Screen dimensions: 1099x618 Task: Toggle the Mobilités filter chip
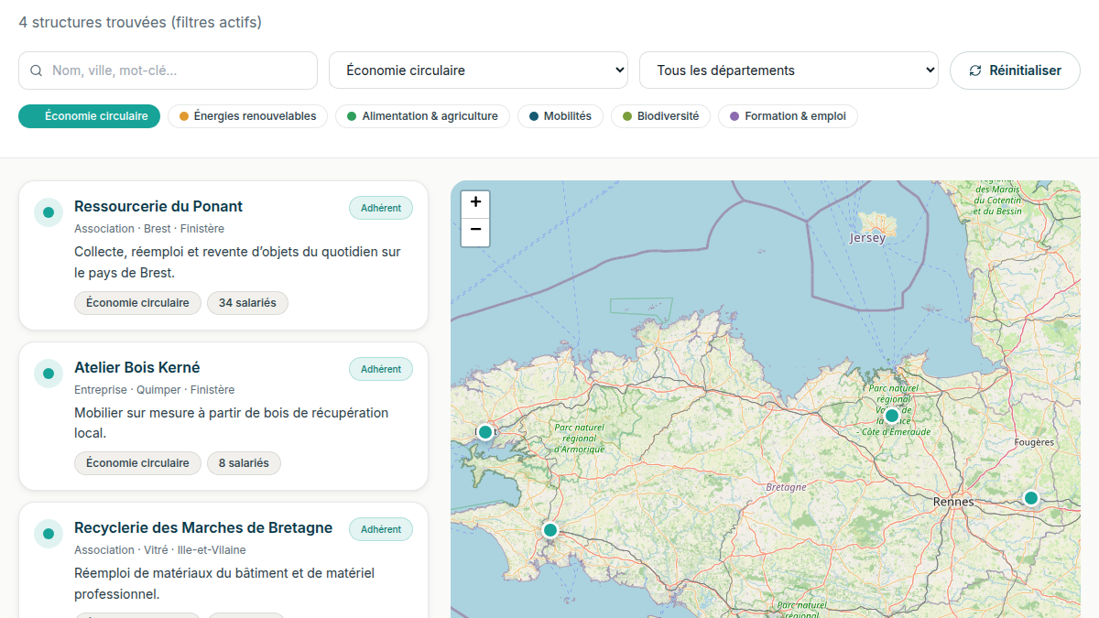[x=560, y=116]
